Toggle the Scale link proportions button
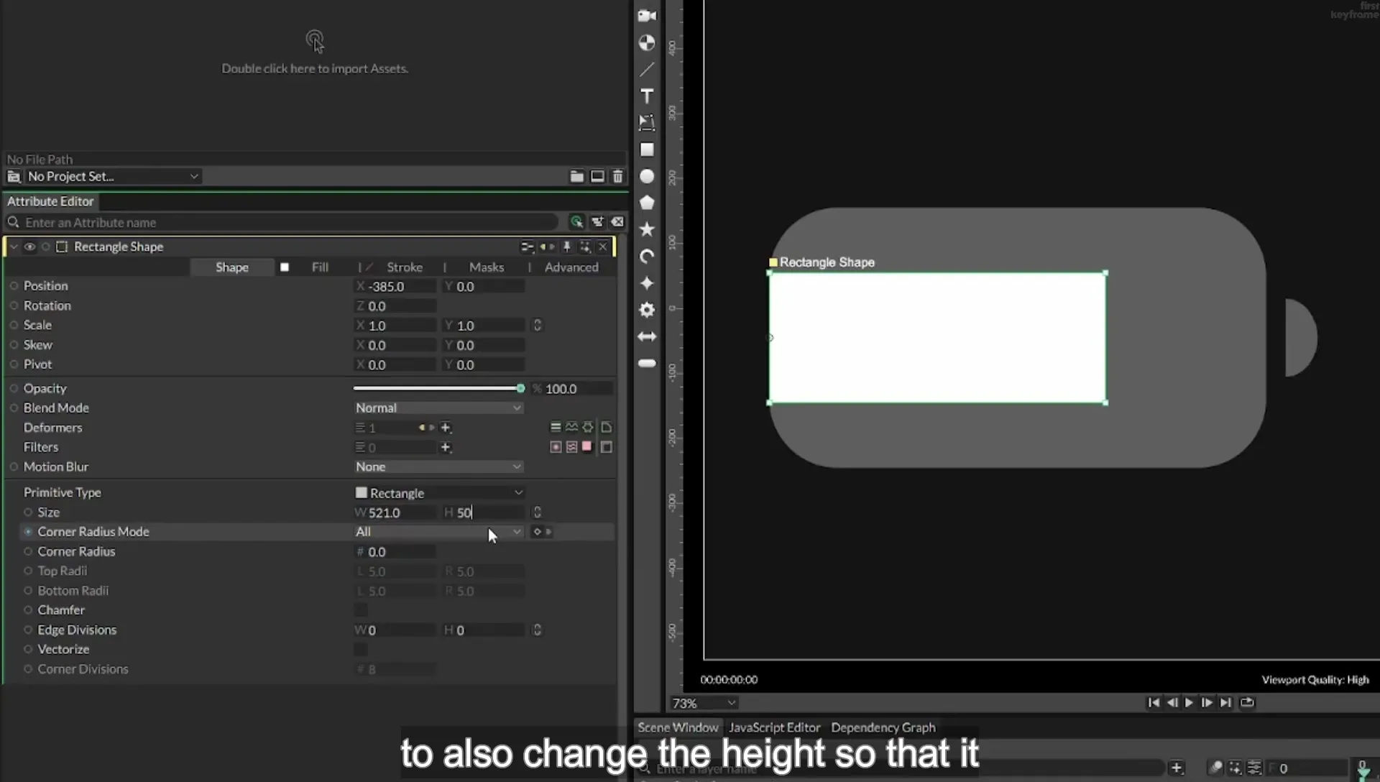This screenshot has height=782, width=1380. (537, 325)
